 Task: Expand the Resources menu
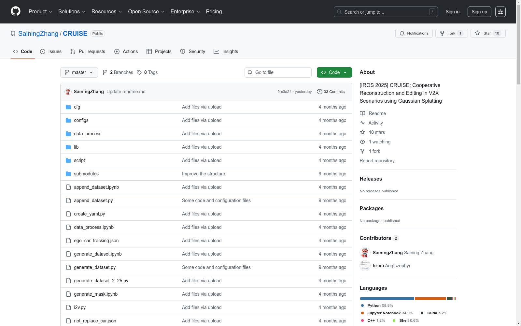tap(107, 12)
